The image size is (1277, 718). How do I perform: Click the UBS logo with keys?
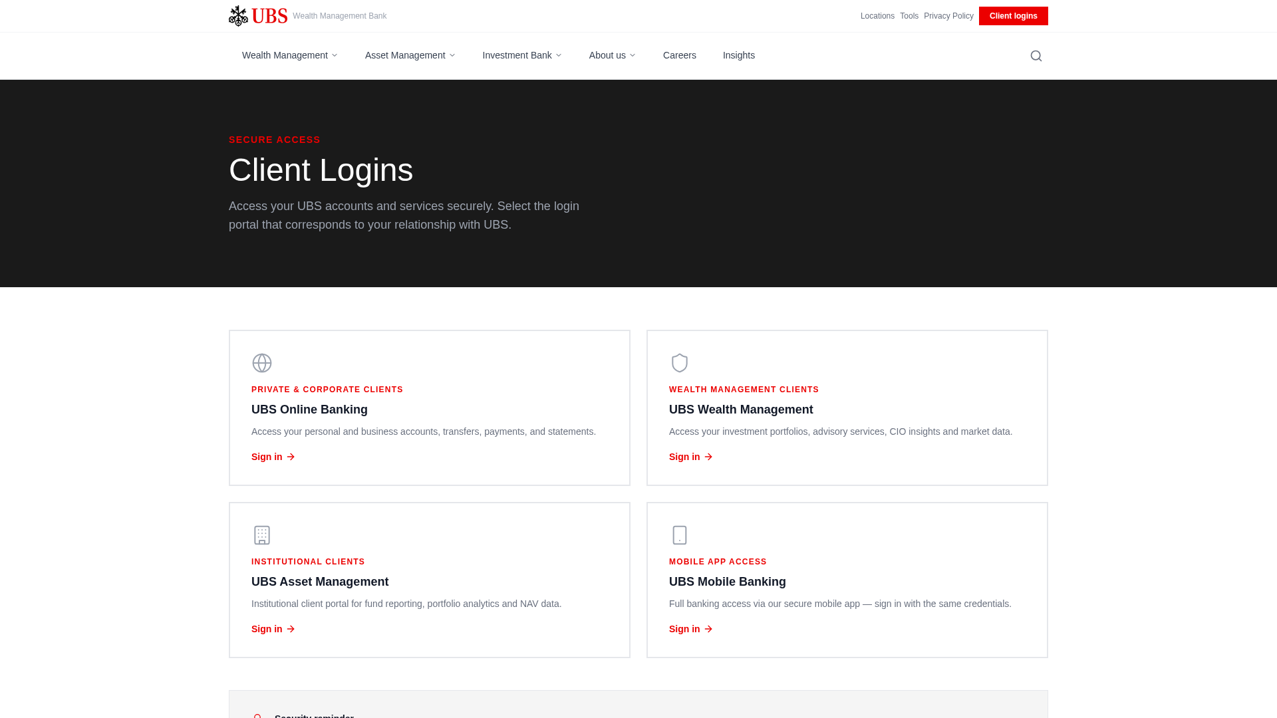pyautogui.click(x=258, y=16)
